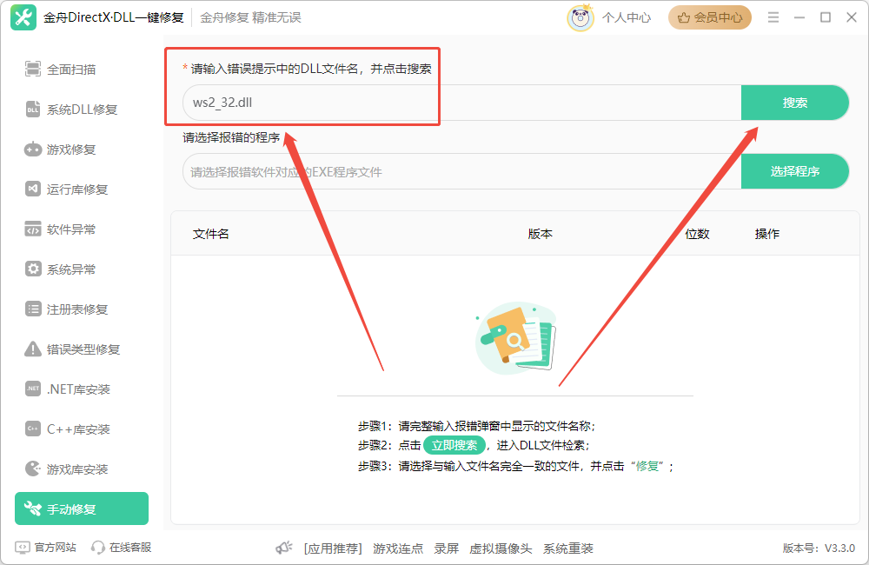Click the 运行库修复 icon
This screenshot has width=869, height=565.
click(33, 189)
